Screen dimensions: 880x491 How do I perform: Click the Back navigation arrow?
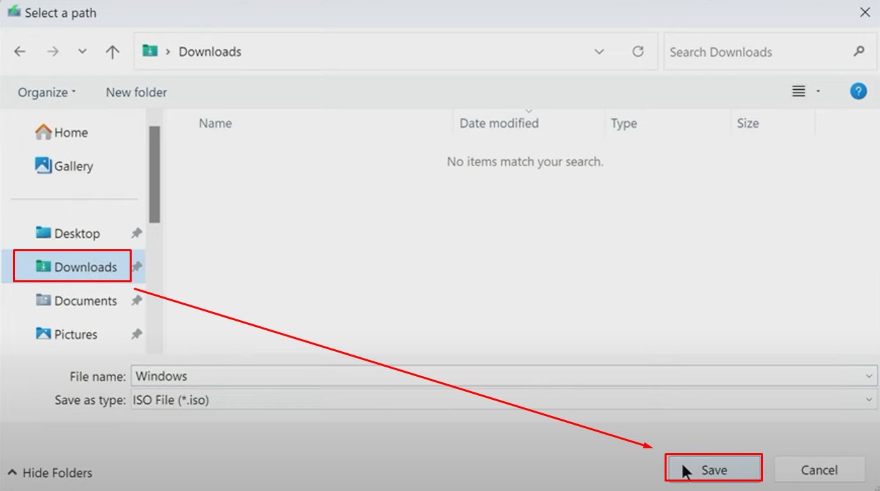[x=20, y=52]
